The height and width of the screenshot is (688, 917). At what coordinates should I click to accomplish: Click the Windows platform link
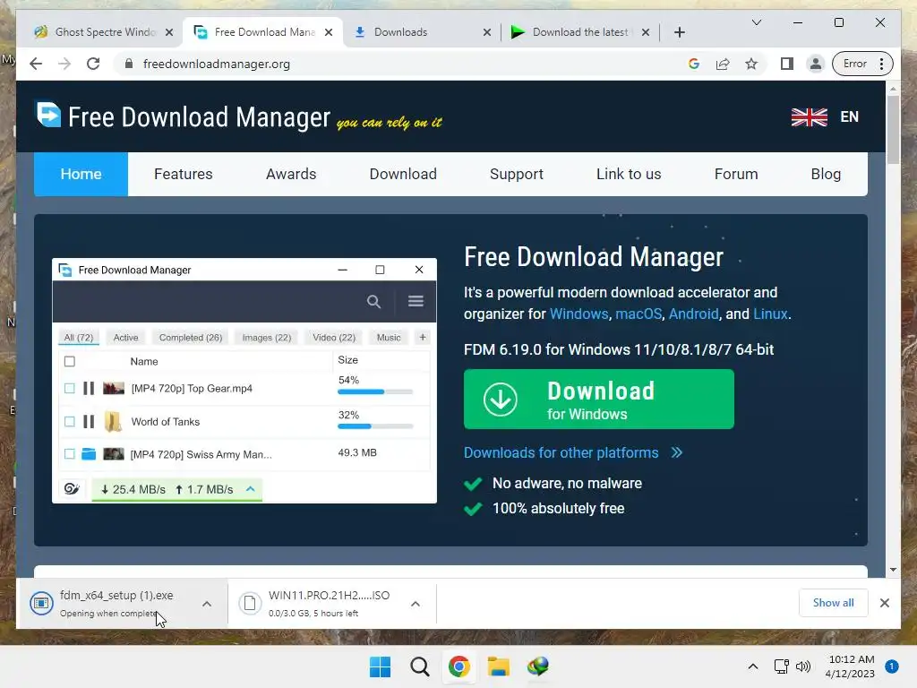click(x=579, y=314)
